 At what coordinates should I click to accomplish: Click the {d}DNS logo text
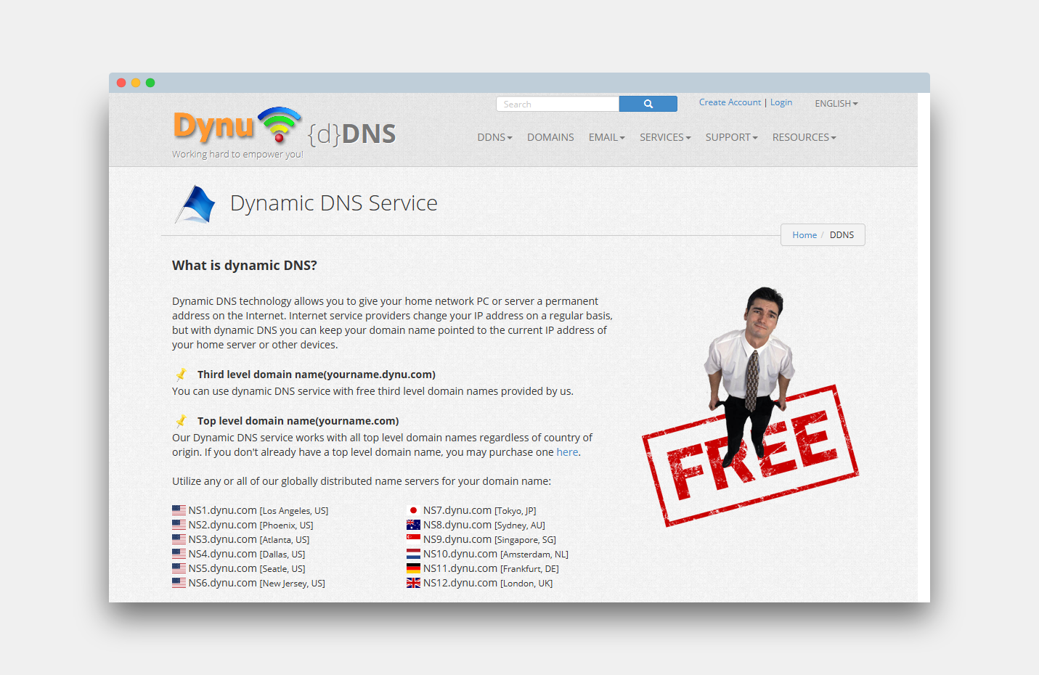click(352, 134)
